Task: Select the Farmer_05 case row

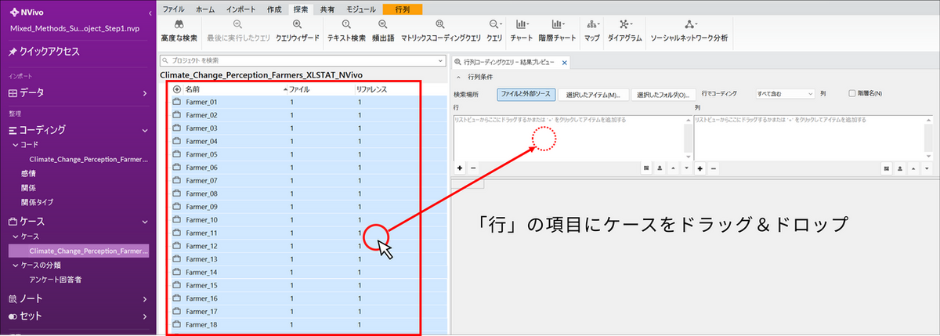Action: pos(202,154)
